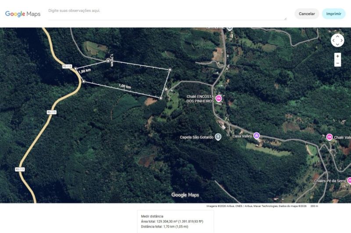The image size is (351, 233).
Task: Click the 1,70 km measurement end point
Action: click(108, 61)
